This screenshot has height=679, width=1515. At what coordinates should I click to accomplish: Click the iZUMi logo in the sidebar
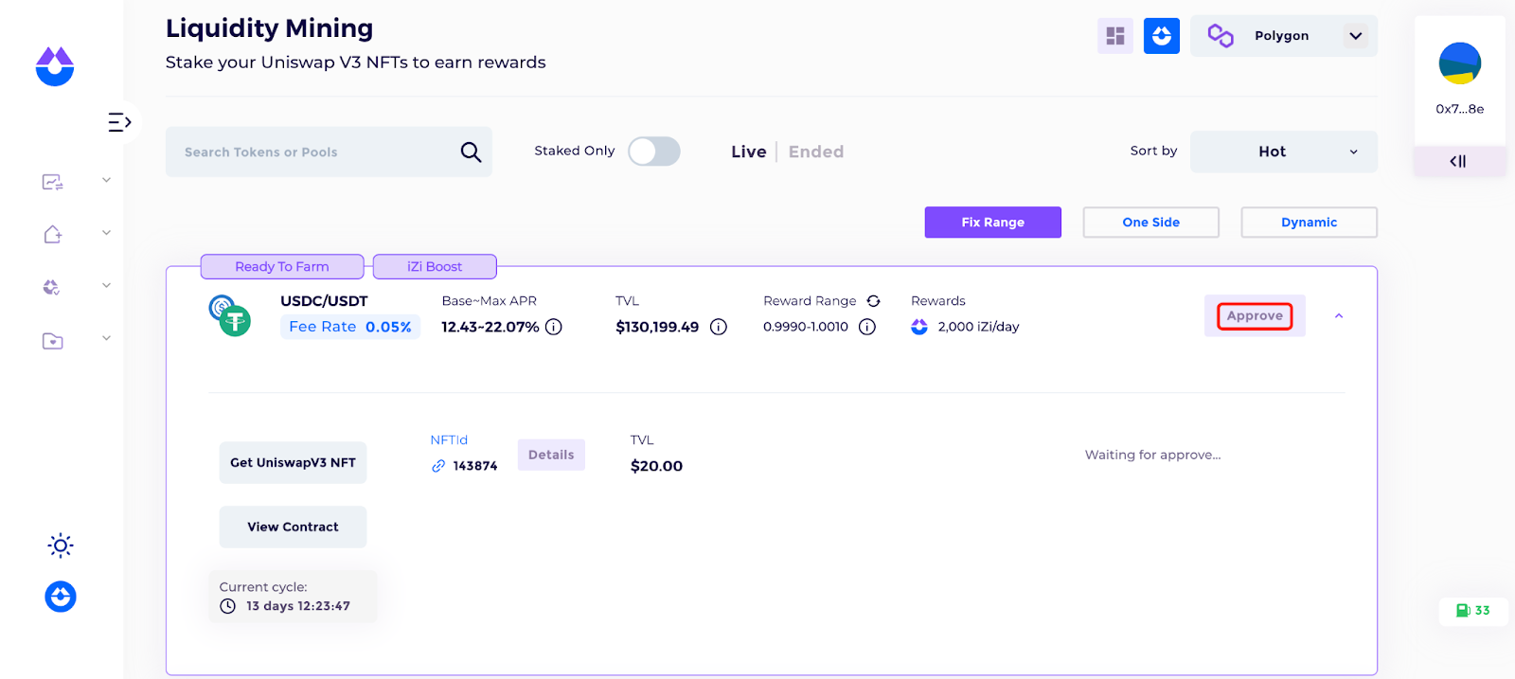pos(55,66)
